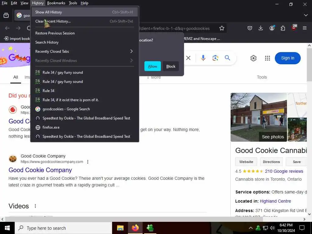Open options for Good Cookie Company result
This screenshot has width=312, height=234.
88,162
